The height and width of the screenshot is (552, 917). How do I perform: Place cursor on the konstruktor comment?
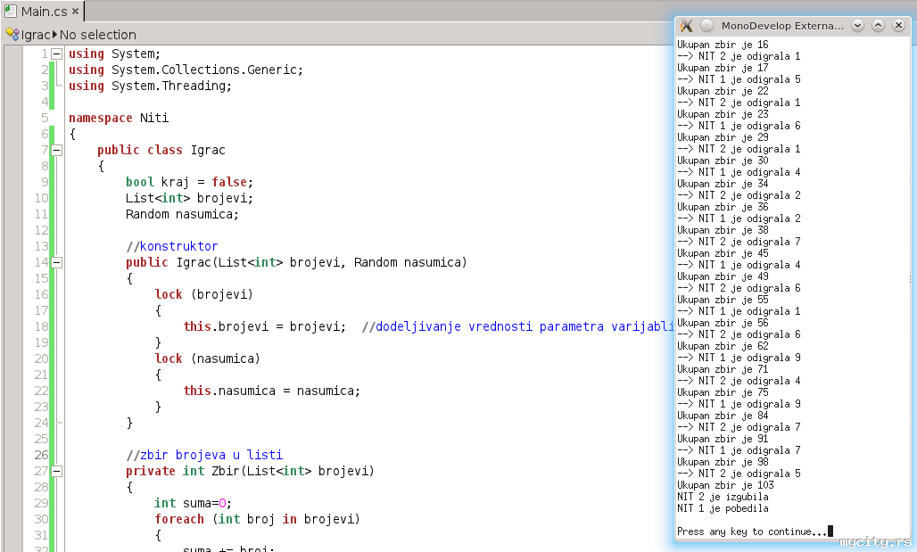pyautogui.click(x=178, y=246)
